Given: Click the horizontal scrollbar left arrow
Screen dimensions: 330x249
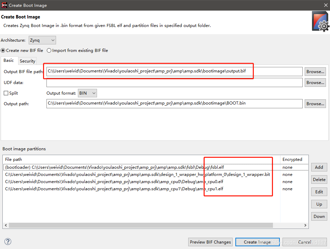Looking at the screenshot, I should click(x=6, y=225).
